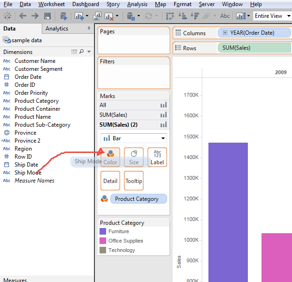292x282 pixels.
Task: Click the Technology olive legend swatch
Action: pyautogui.click(x=103, y=250)
